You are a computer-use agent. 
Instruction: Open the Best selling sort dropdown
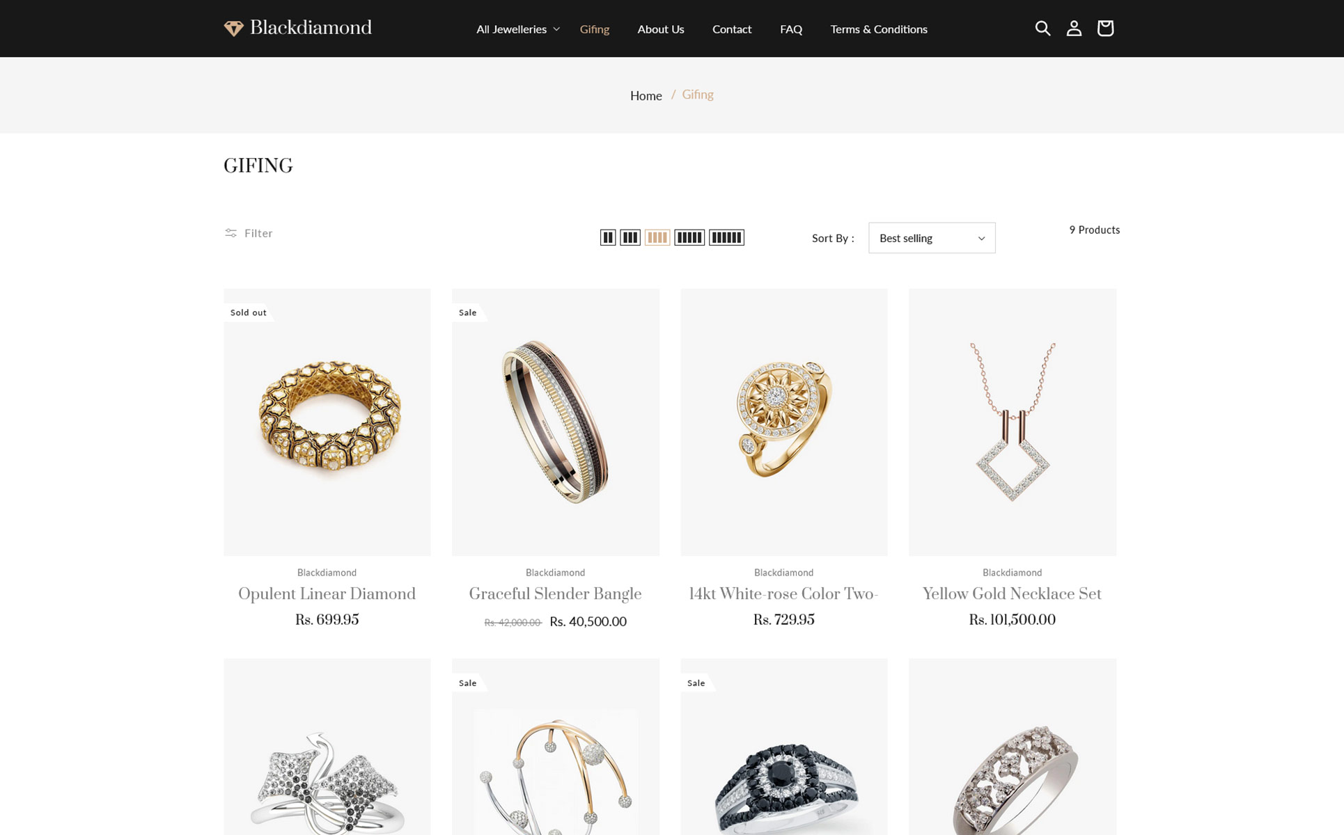click(931, 238)
